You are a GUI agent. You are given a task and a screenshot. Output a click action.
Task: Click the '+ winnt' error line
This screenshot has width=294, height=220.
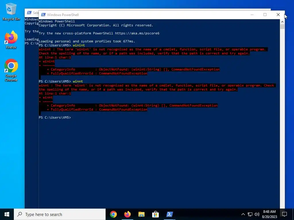pyautogui.click(x=46, y=97)
